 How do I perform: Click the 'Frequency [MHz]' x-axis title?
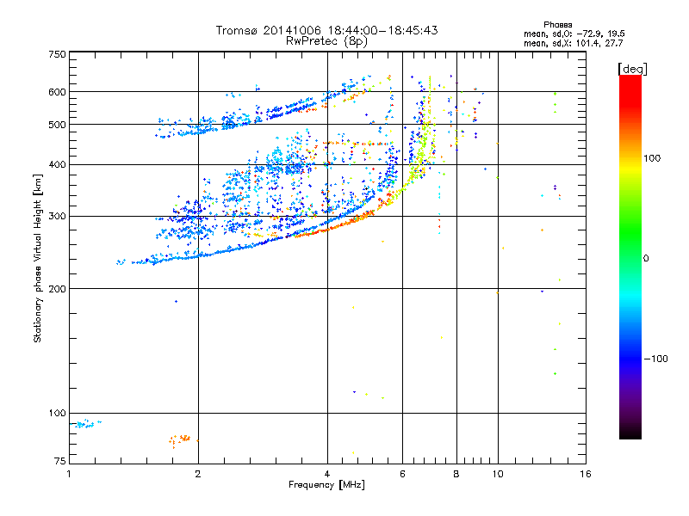[326, 485]
